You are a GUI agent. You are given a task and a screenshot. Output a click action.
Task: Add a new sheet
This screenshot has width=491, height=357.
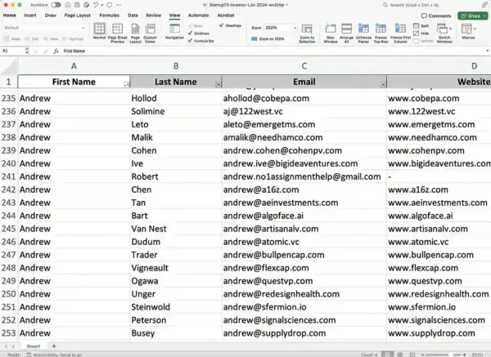point(54,346)
